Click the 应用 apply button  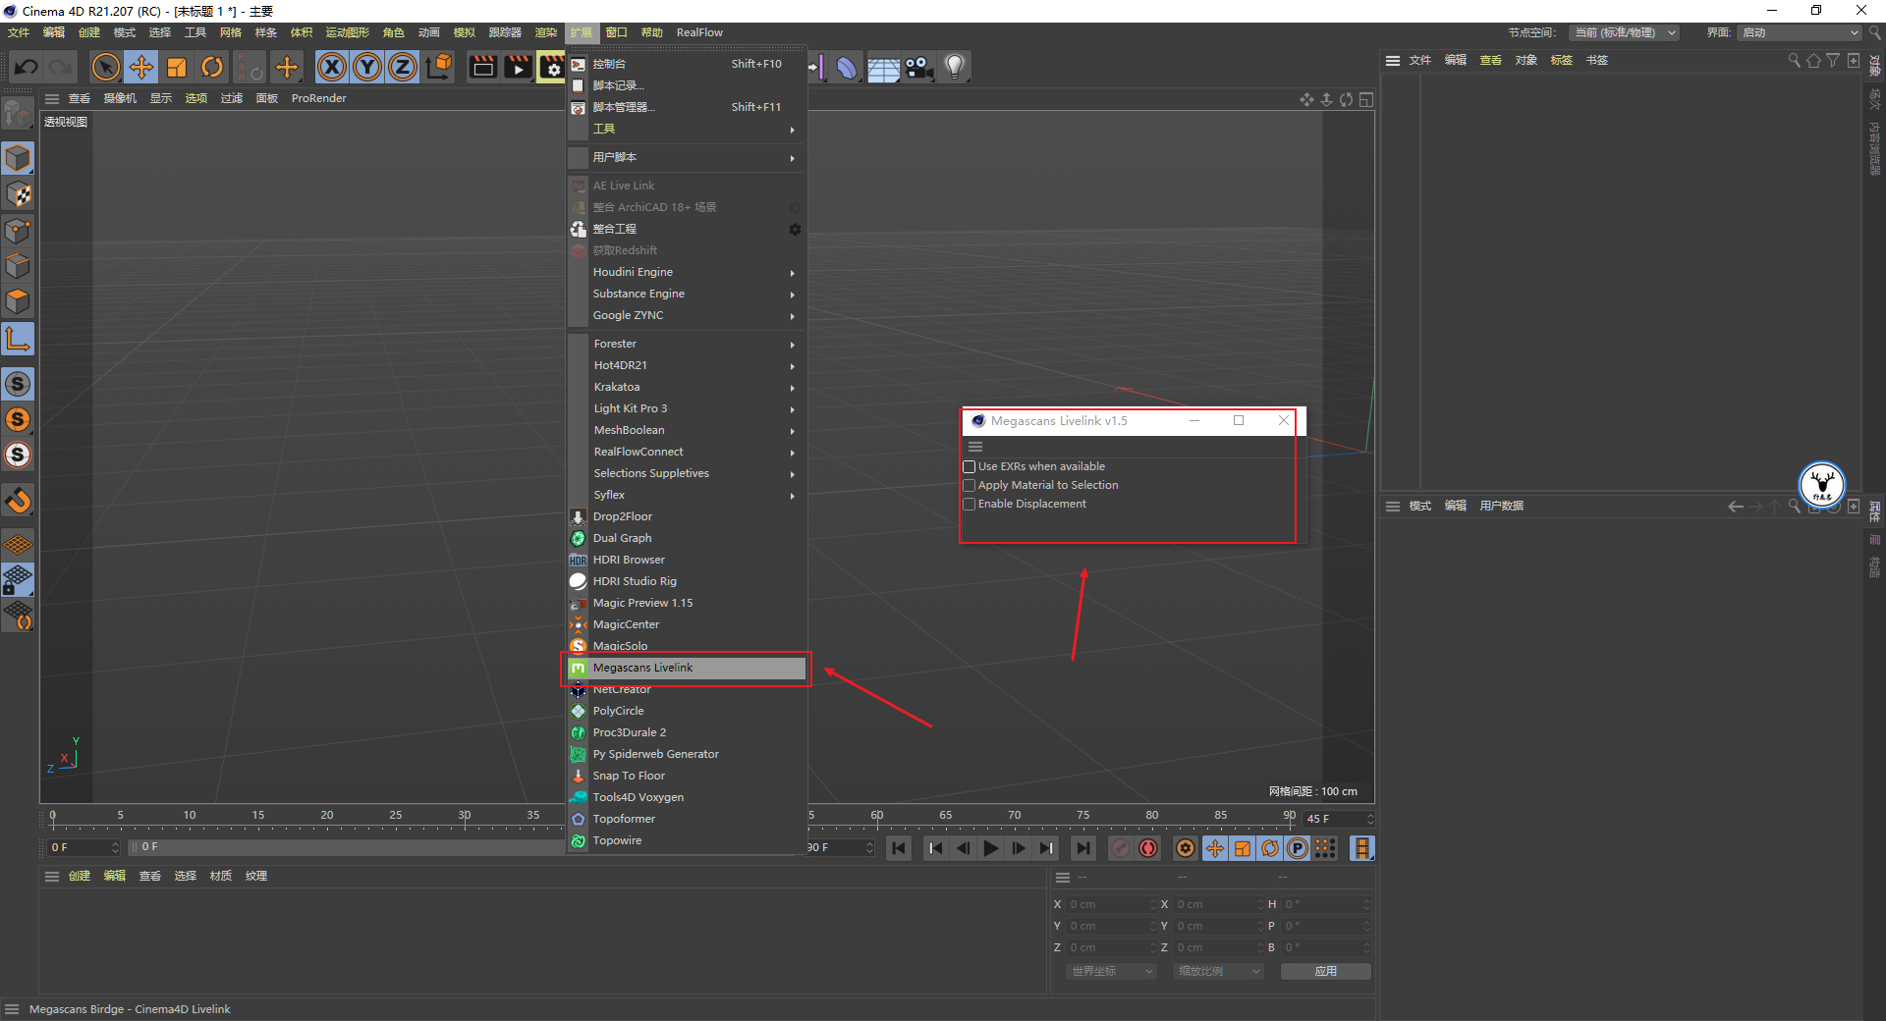pyautogui.click(x=1325, y=971)
